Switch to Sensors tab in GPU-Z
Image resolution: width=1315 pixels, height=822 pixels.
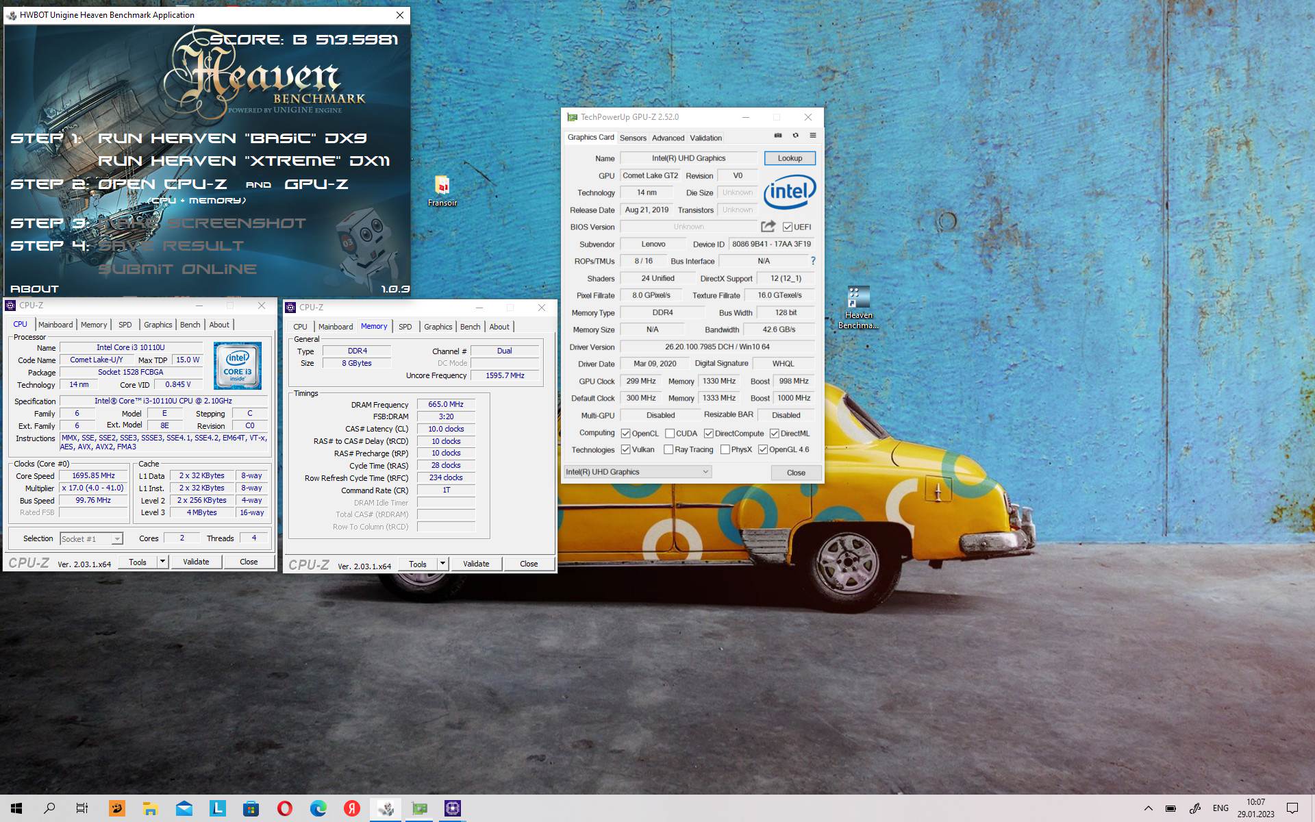point(633,138)
